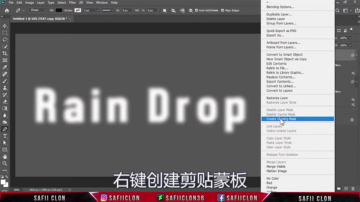This screenshot has height=202, width=360.
Task: Open the Edit Toolbar ellipsis
Action: point(5,170)
